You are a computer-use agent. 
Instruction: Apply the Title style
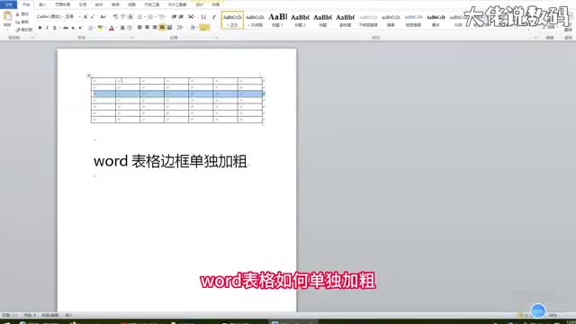tap(323, 20)
